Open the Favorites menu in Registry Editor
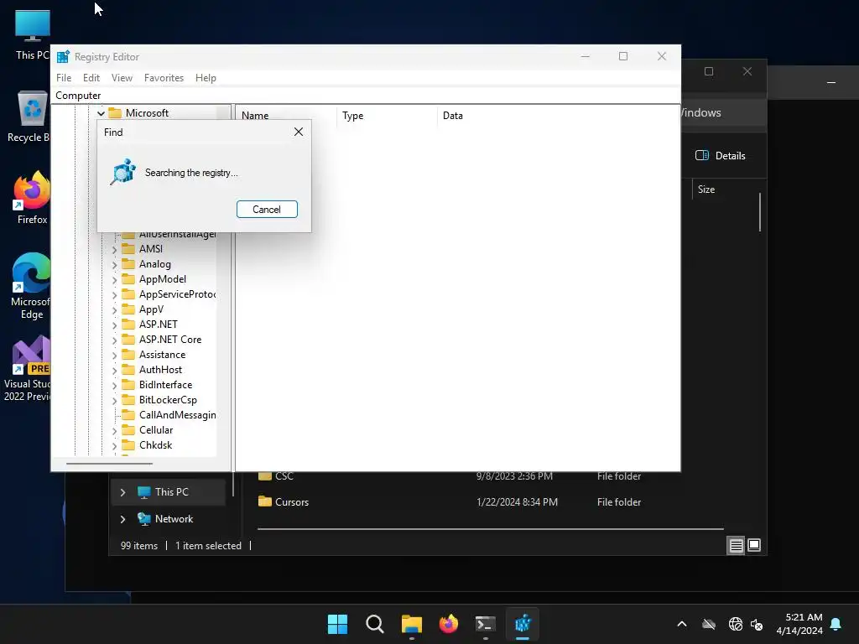 pos(164,78)
